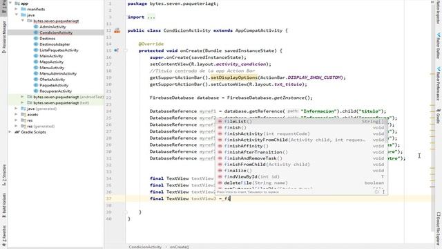Open Favorites tool window
This screenshot has height=249, width=442.
point(3,237)
